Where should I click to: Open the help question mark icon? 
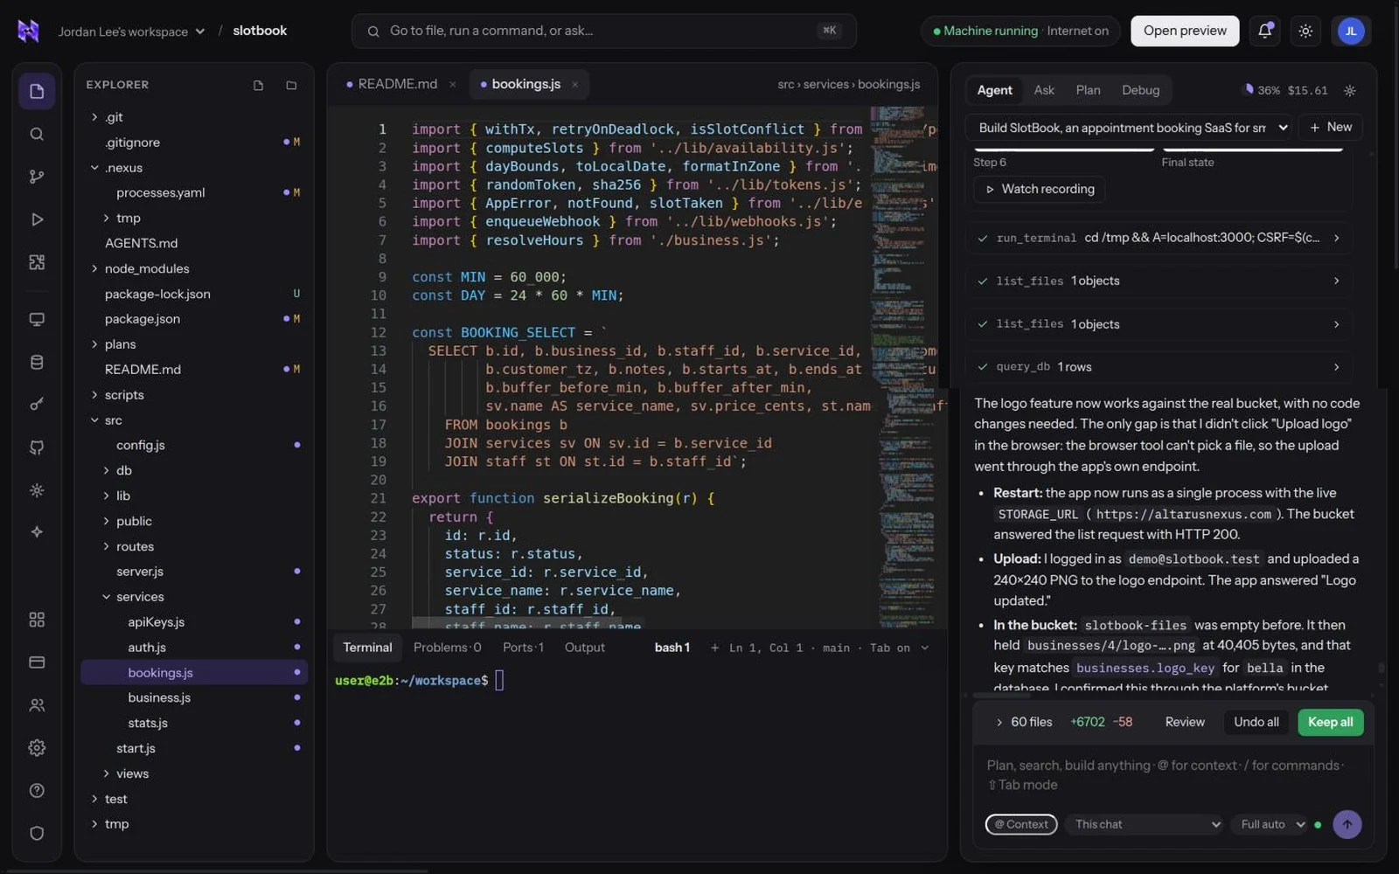37,790
